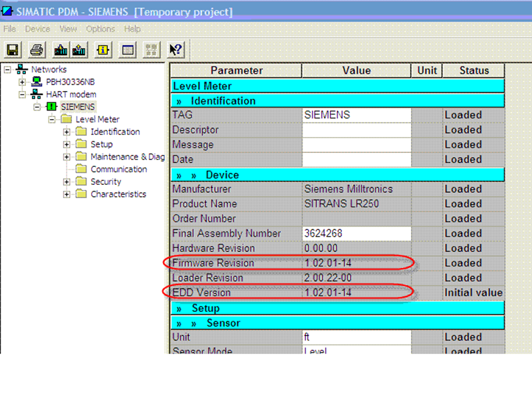Image resolution: width=532 pixels, height=399 pixels.
Task: Click the empty Descriptor value field
Action: [356, 130]
